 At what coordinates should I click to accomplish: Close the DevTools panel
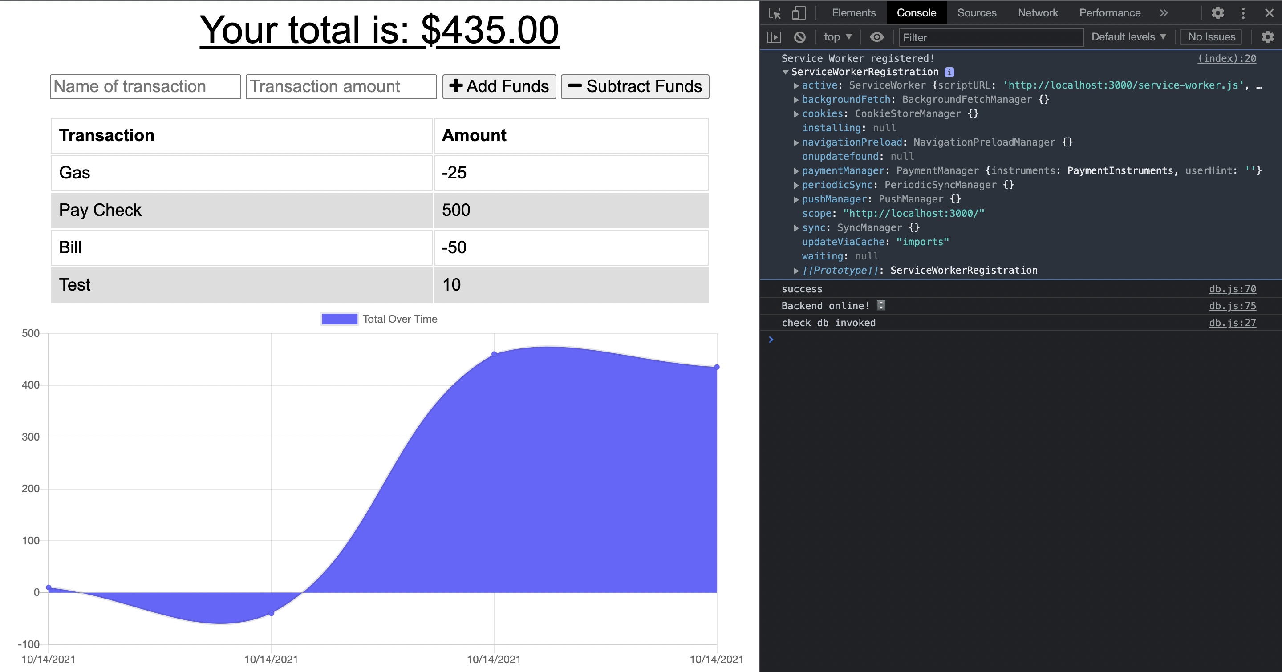click(1269, 13)
